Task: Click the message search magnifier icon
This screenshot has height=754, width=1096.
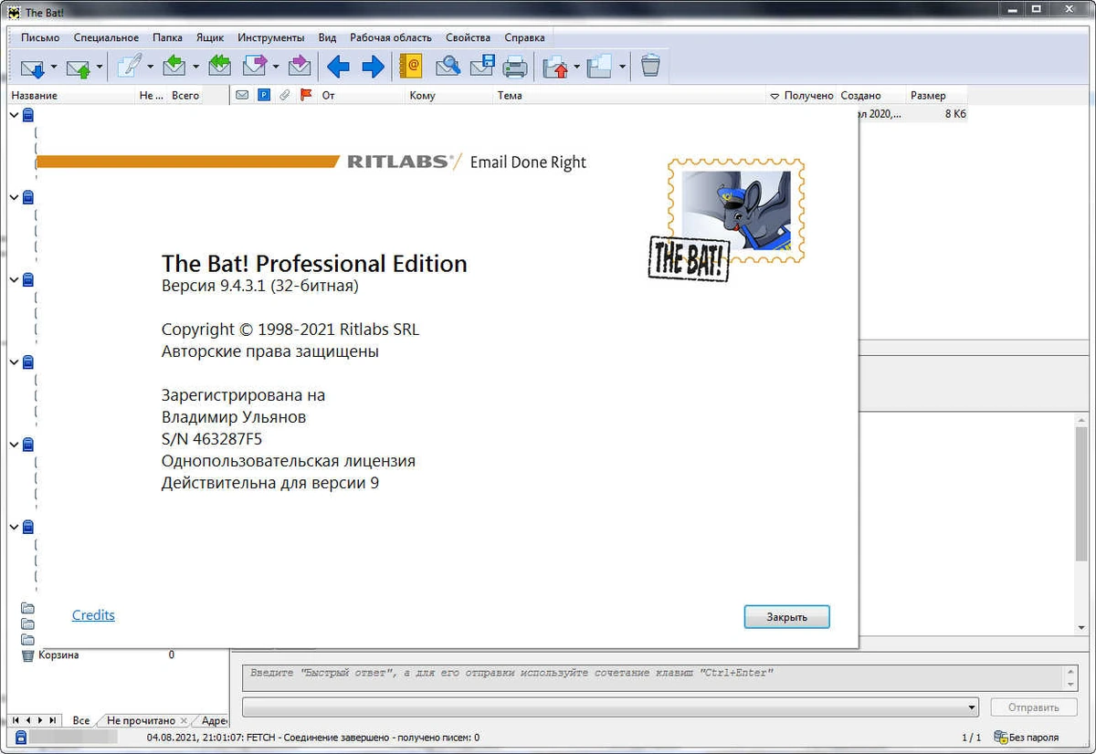Action: tap(448, 67)
